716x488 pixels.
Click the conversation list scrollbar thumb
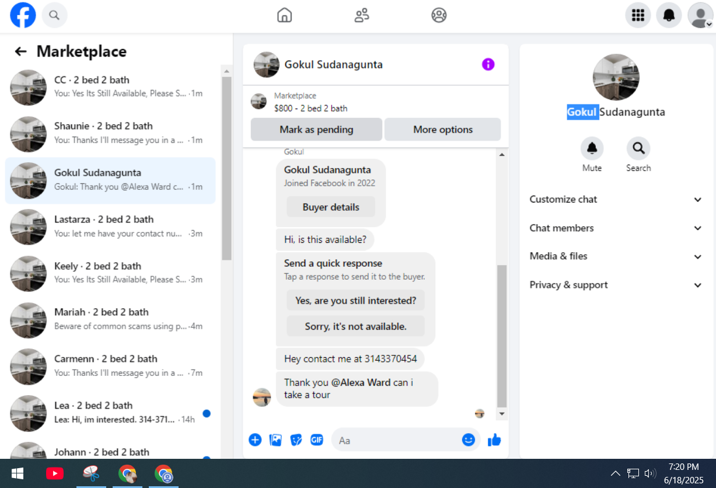pos(227,168)
